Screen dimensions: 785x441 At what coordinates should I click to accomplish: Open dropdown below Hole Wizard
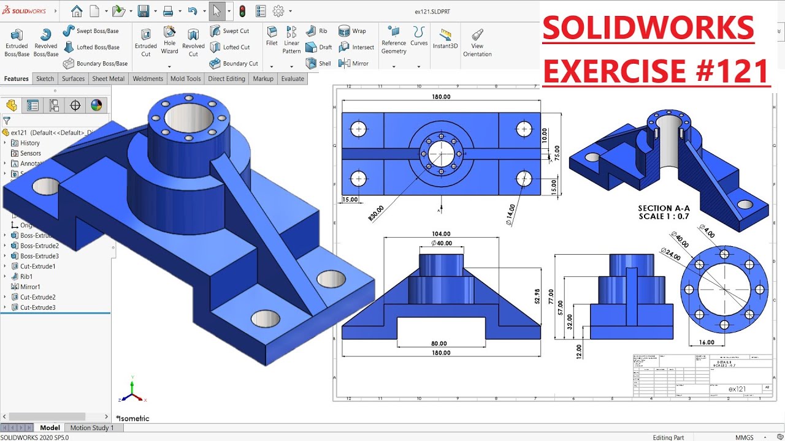tap(170, 67)
